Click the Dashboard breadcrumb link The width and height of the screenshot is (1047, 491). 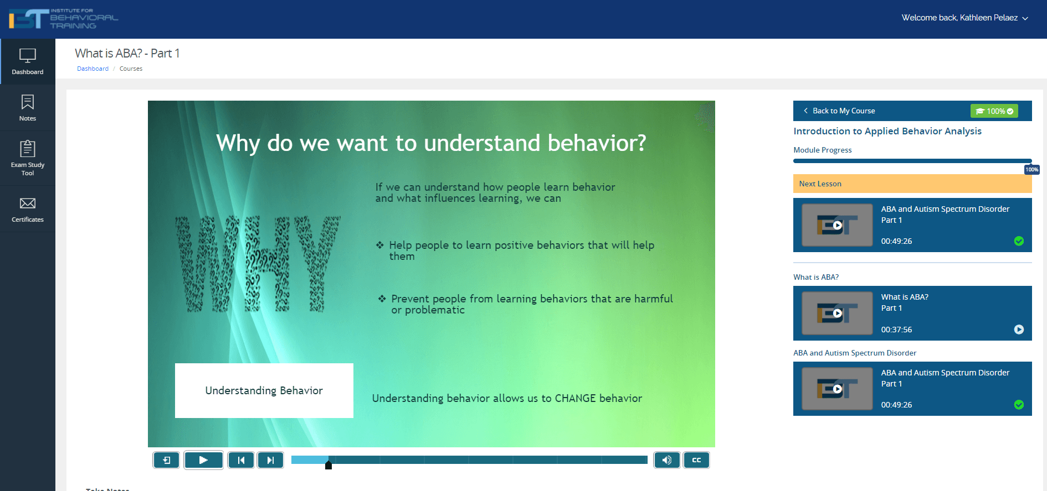point(93,69)
